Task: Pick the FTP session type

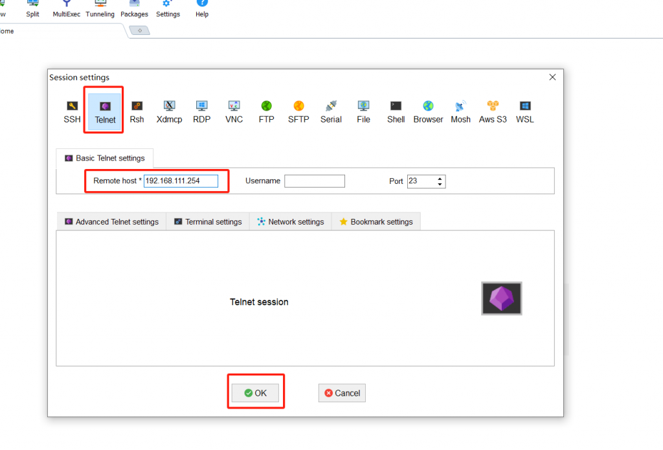Action: tap(266, 112)
